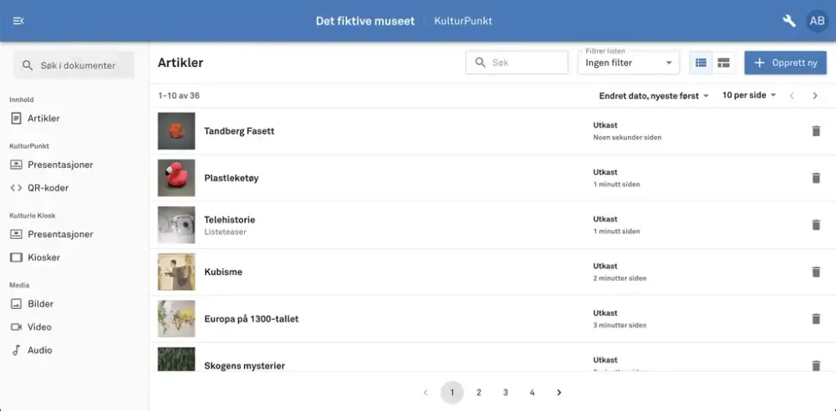Select Bilder under Media
Viewport: 836px width, 411px height.
click(x=40, y=304)
